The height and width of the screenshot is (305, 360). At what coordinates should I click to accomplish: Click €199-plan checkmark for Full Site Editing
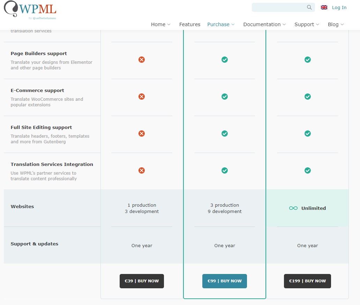pyautogui.click(x=308, y=134)
